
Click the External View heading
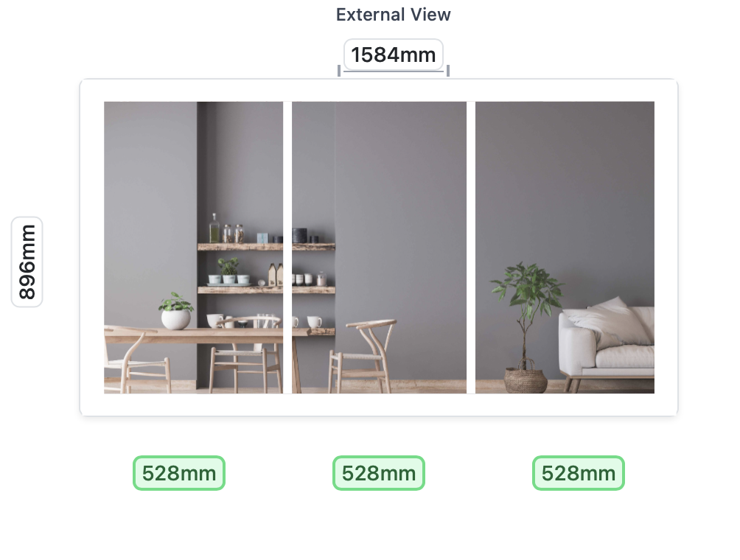[x=393, y=15]
